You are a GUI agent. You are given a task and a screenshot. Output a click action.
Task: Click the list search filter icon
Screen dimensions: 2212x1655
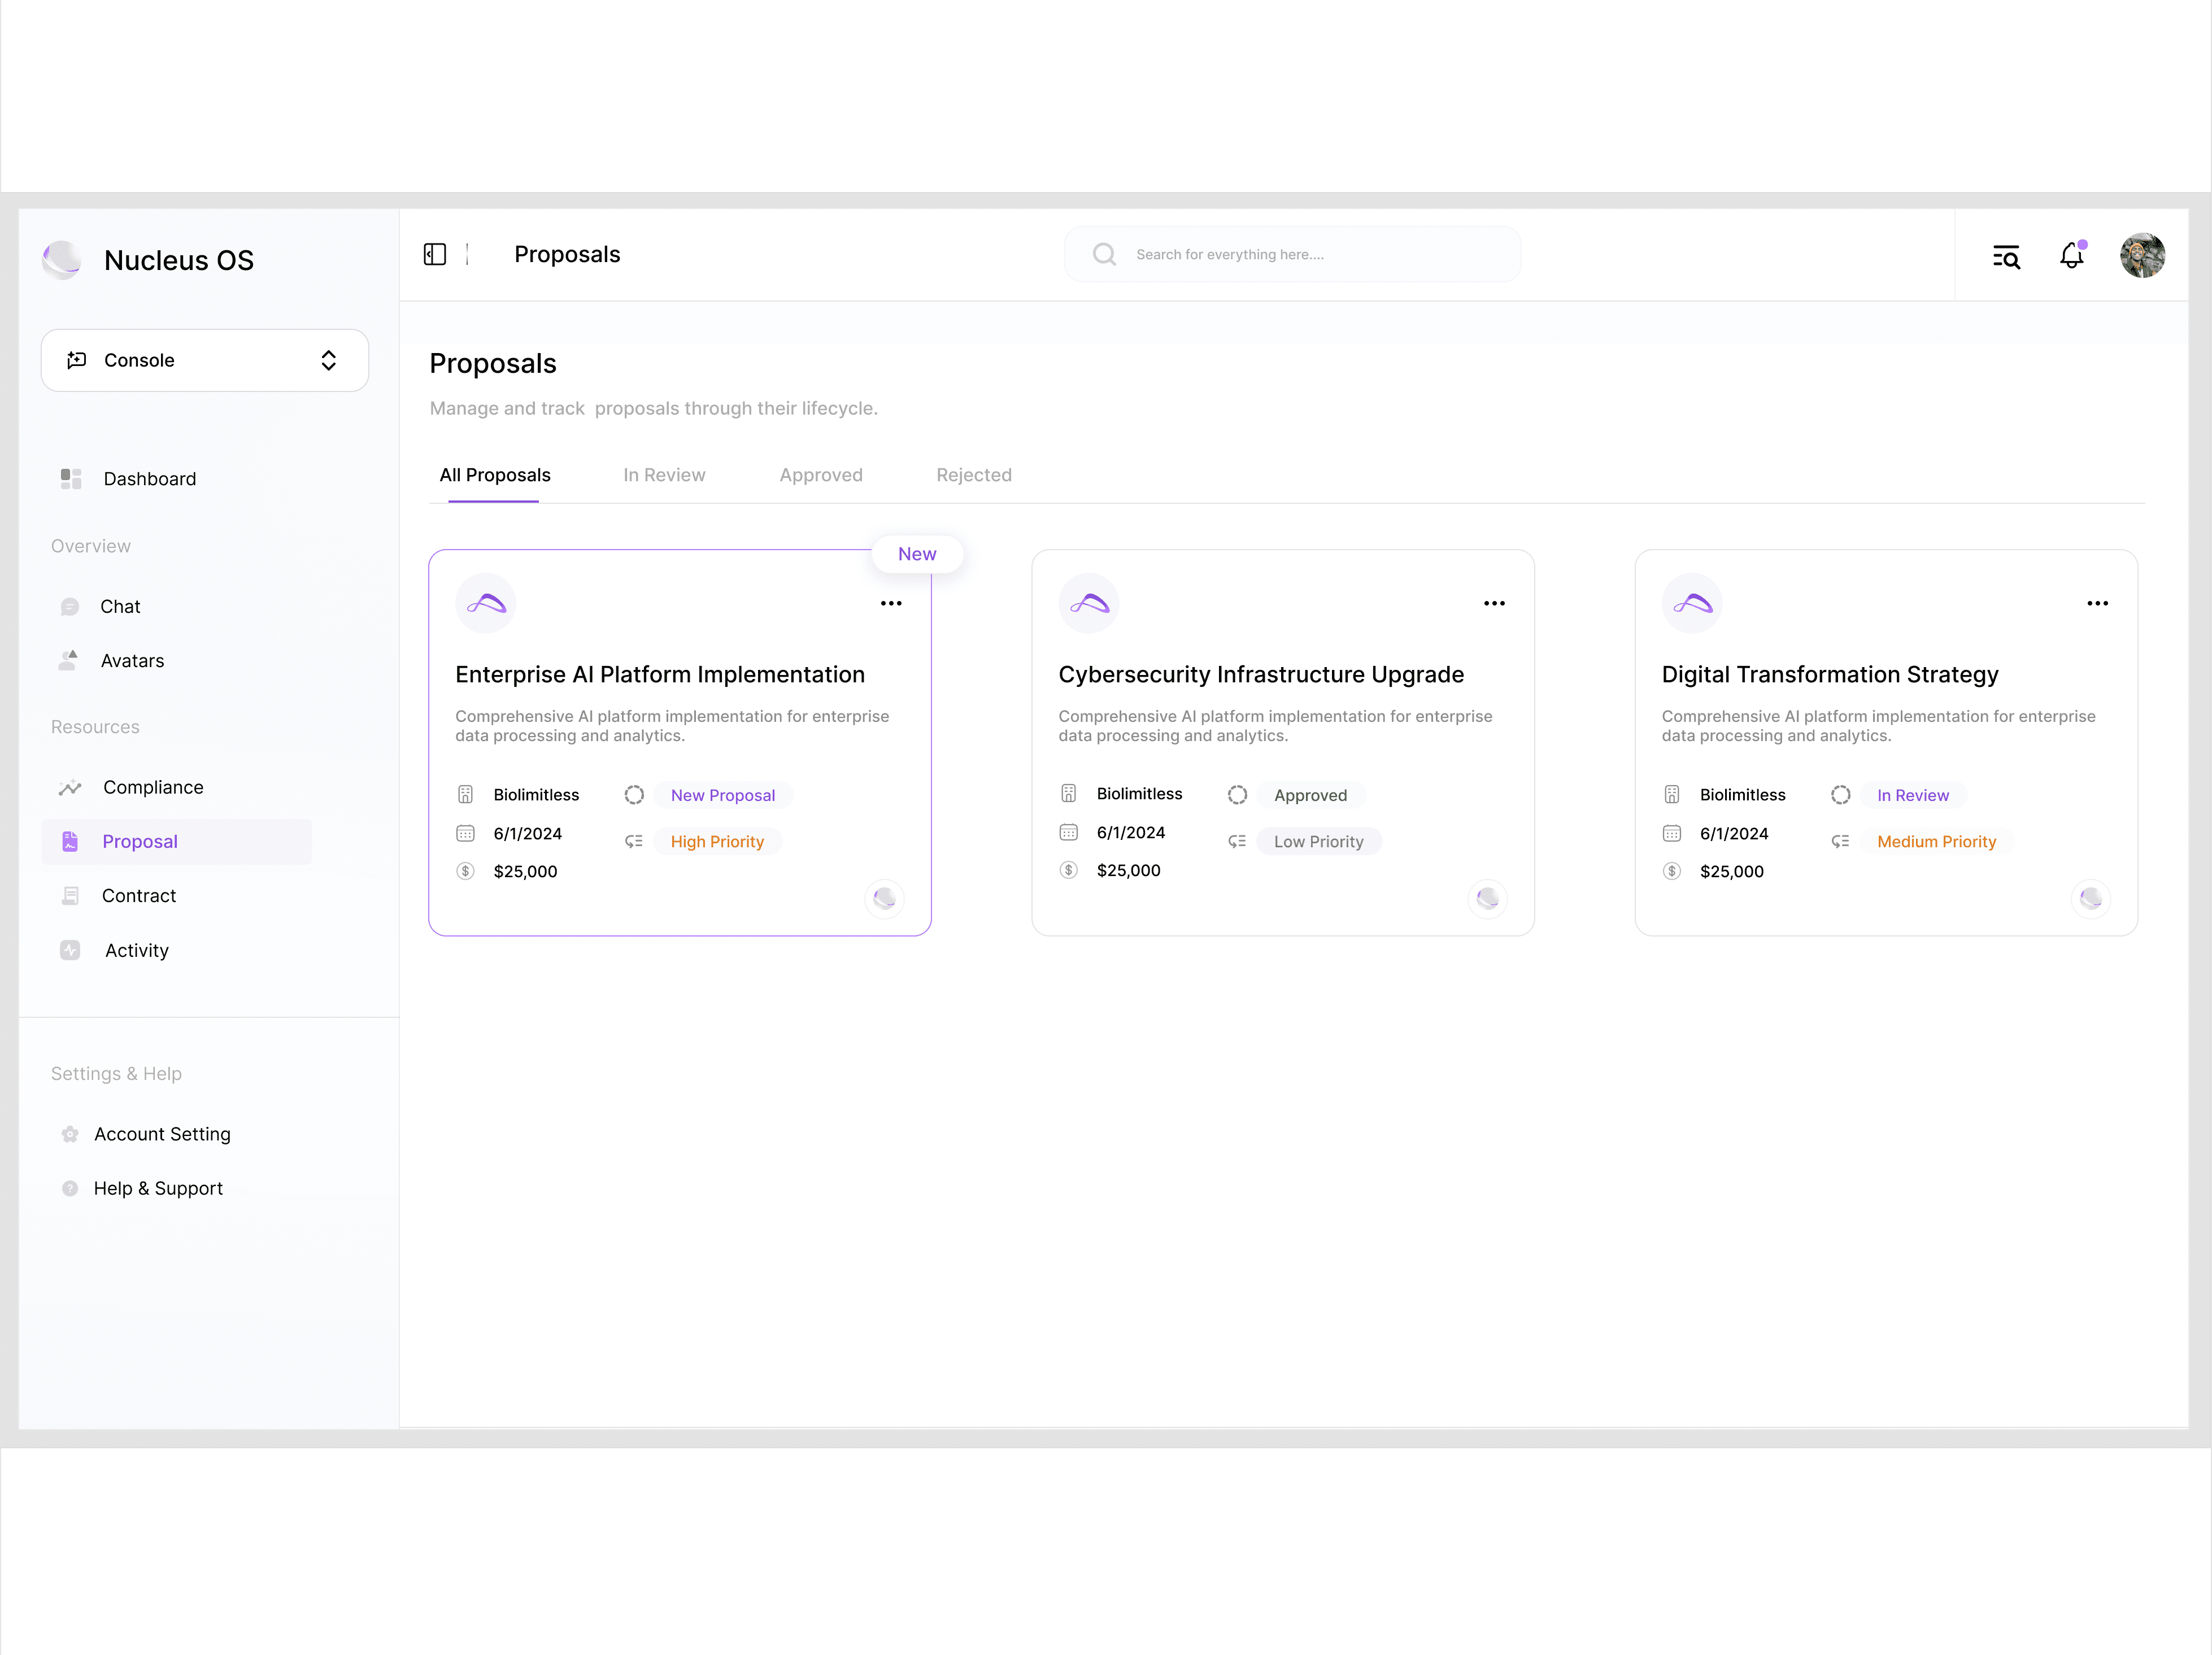click(x=2006, y=257)
